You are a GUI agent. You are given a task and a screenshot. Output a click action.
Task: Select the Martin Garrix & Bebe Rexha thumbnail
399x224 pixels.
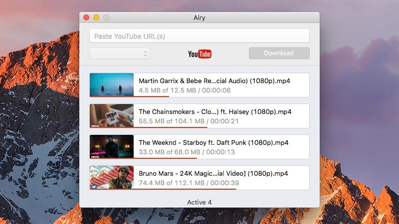click(x=112, y=85)
